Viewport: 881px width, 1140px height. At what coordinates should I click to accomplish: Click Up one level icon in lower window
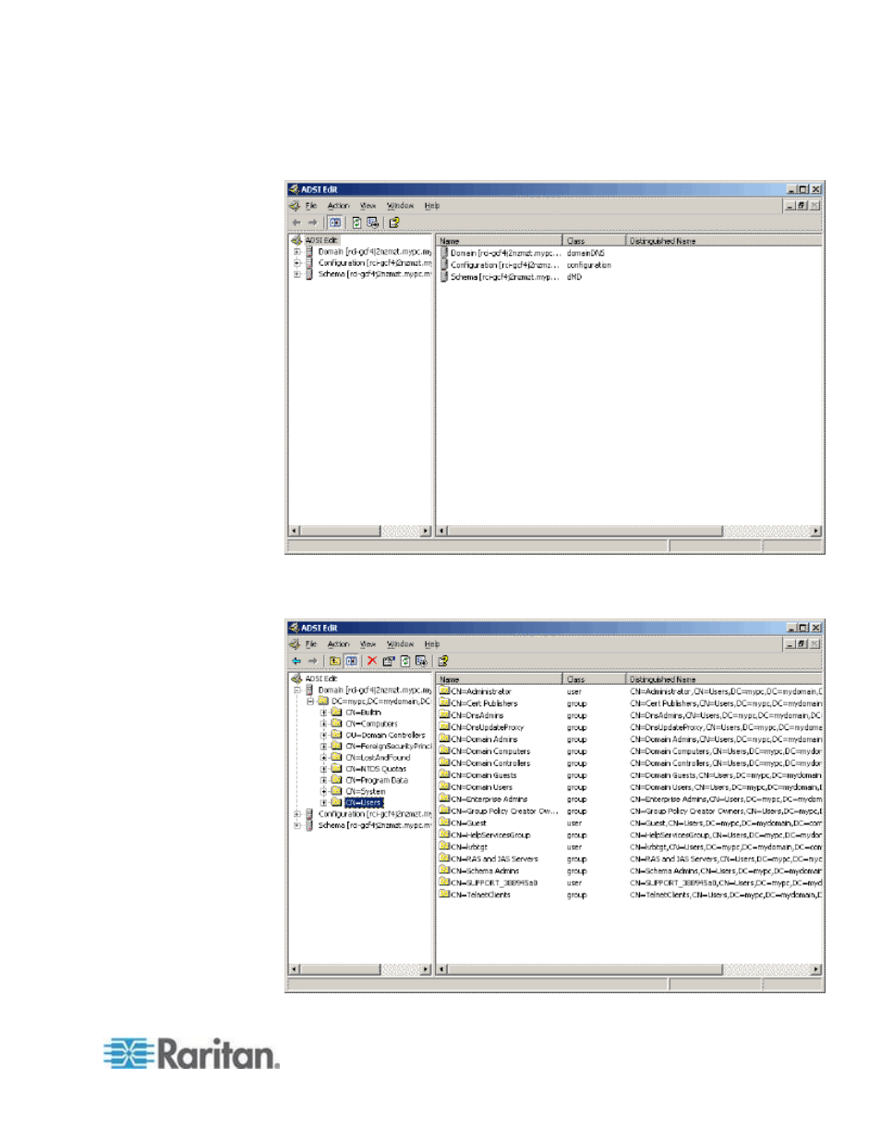(x=335, y=661)
